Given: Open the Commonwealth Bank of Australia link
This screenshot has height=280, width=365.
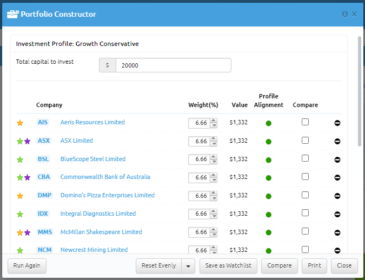Looking at the screenshot, I should coord(105,177).
